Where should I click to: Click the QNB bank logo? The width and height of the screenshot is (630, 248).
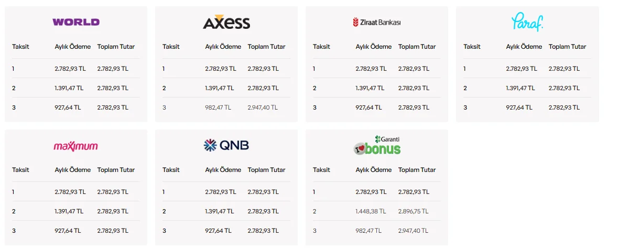coord(226,145)
